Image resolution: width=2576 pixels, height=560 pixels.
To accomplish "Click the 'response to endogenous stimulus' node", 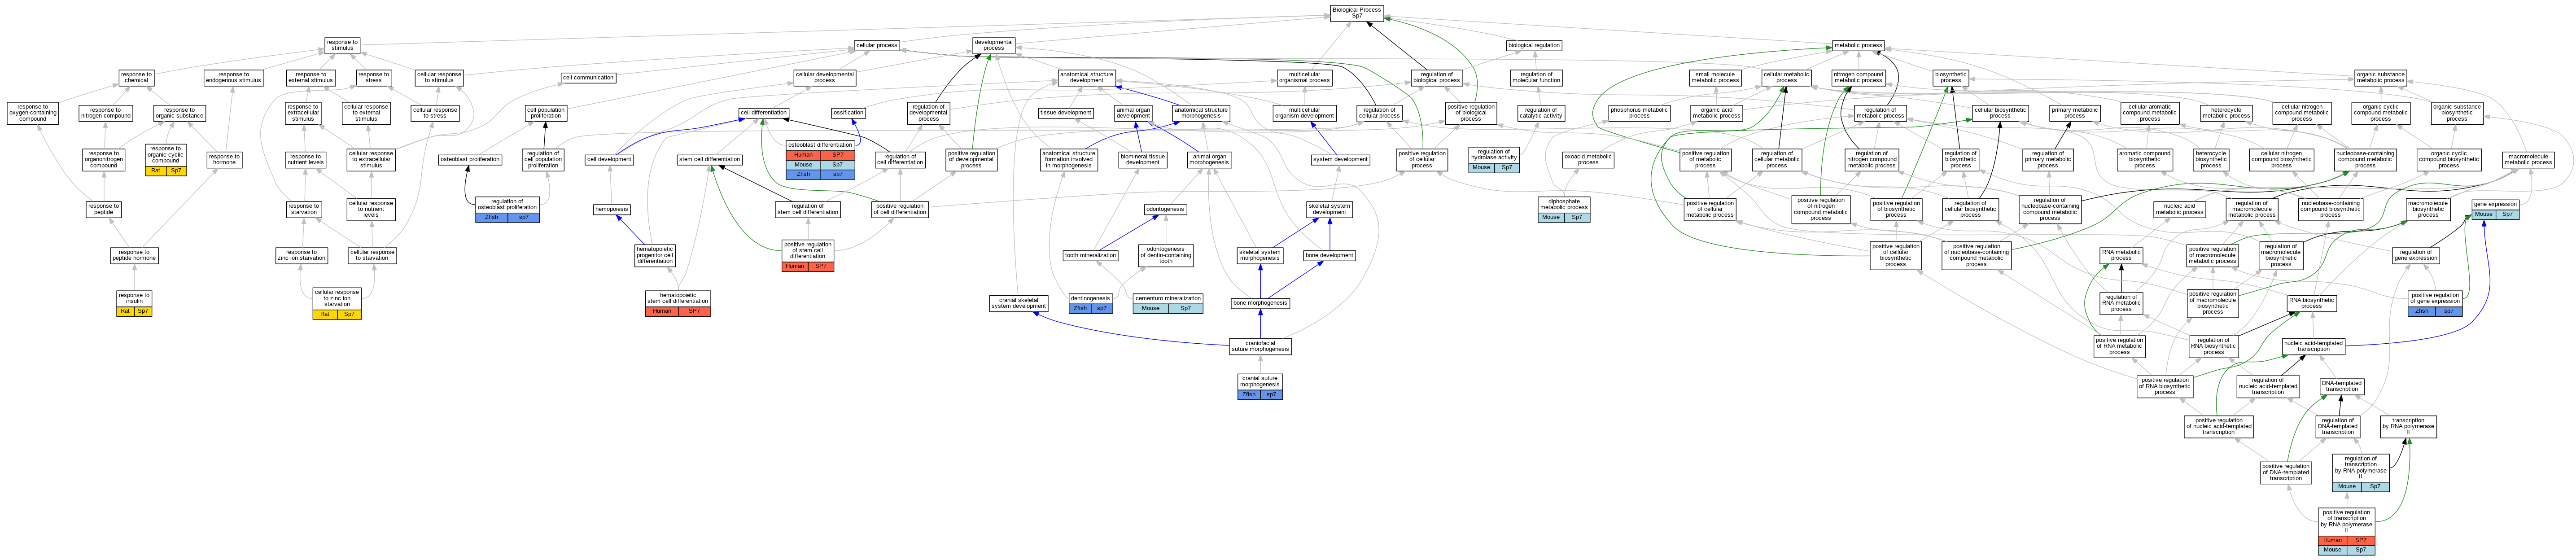I will (234, 77).
